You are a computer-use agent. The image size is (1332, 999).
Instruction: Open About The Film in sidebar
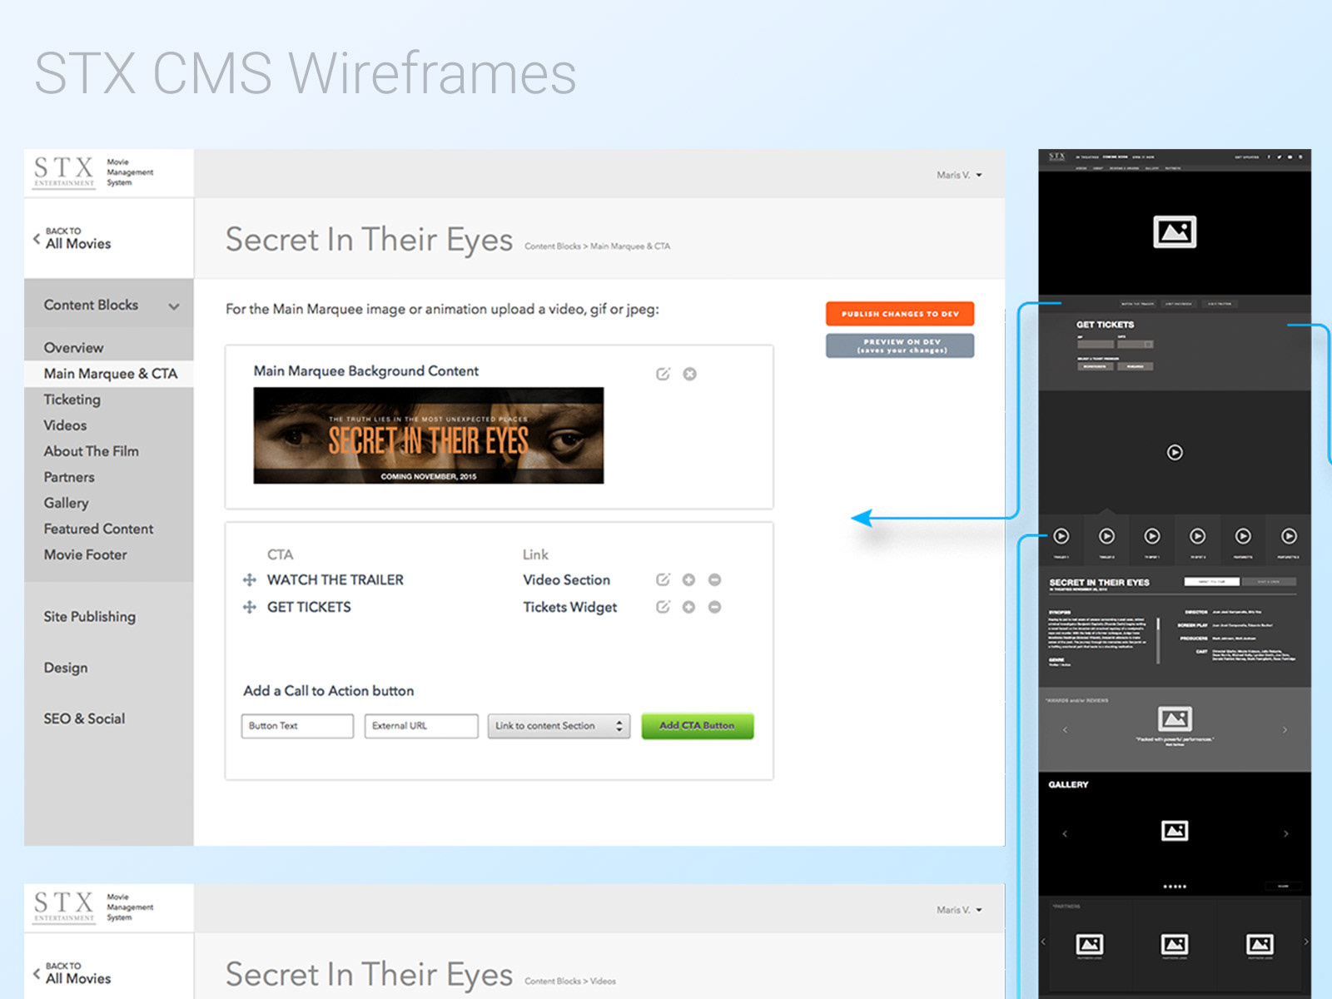point(91,451)
